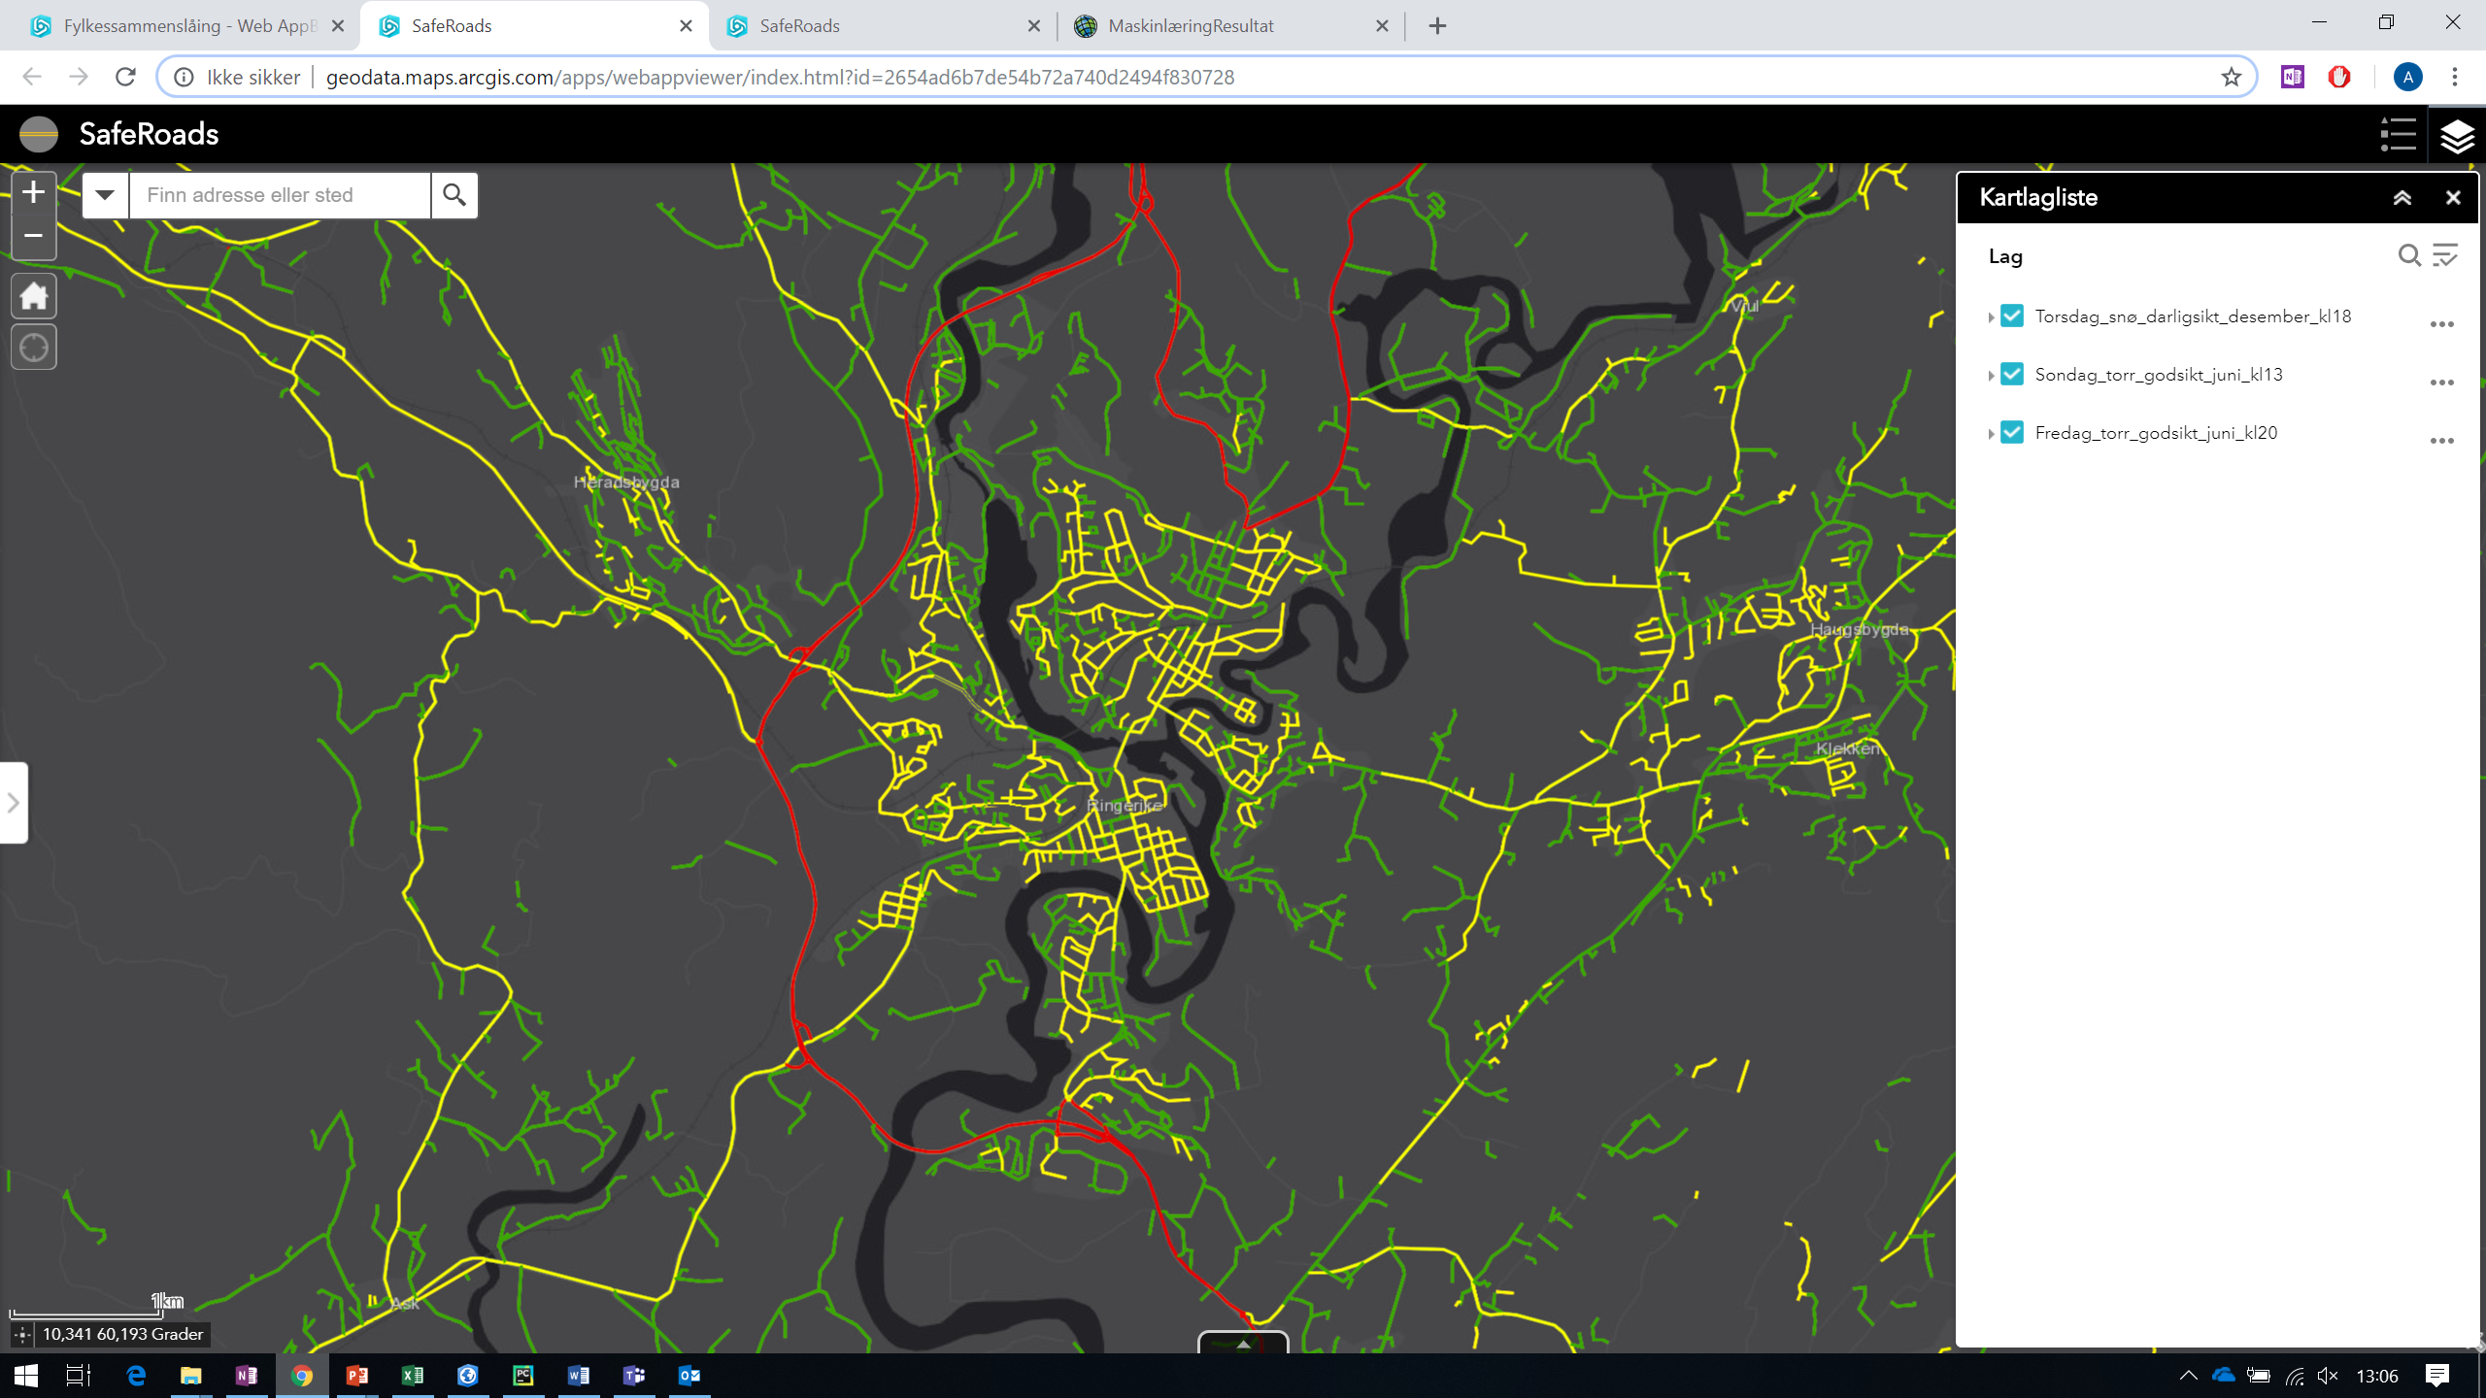Hide the Fredag_torr_godsikt_juni_kl20 layer
The height and width of the screenshot is (1398, 2486).
pyautogui.click(x=2012, y=433)
